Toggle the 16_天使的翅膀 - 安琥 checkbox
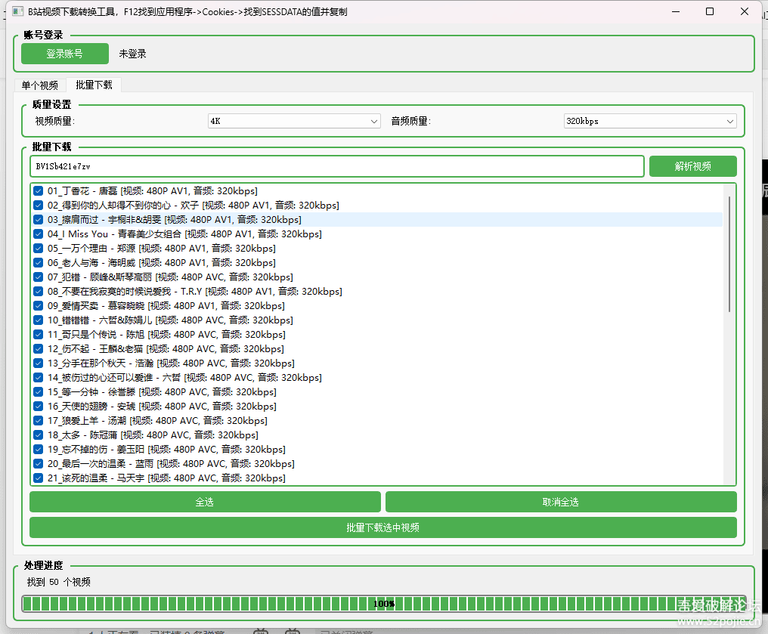This screenshot has width=768, height=634. (38, 407)
